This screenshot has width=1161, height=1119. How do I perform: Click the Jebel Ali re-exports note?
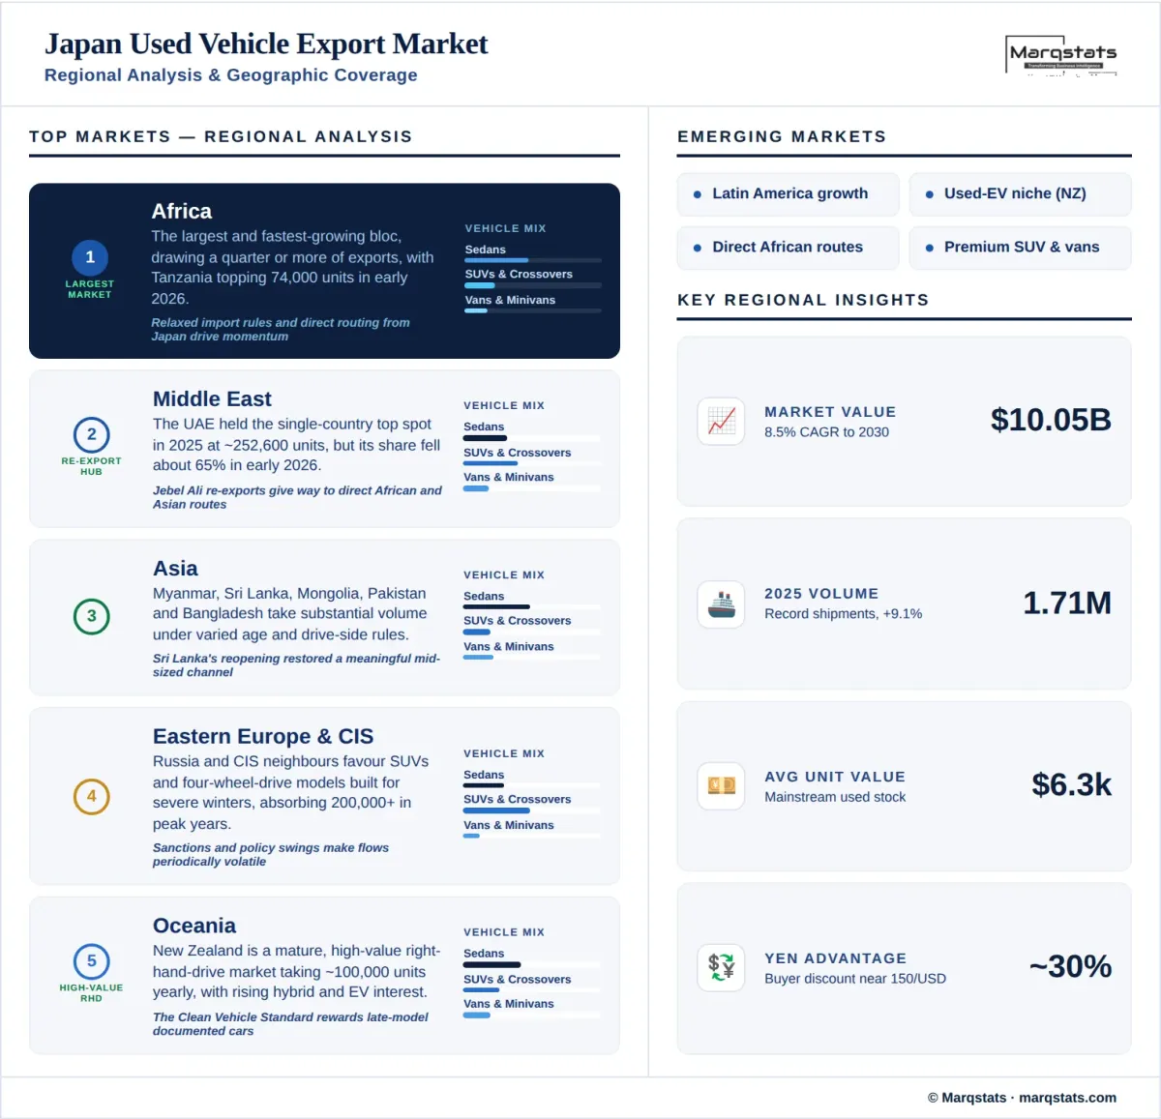297,497
